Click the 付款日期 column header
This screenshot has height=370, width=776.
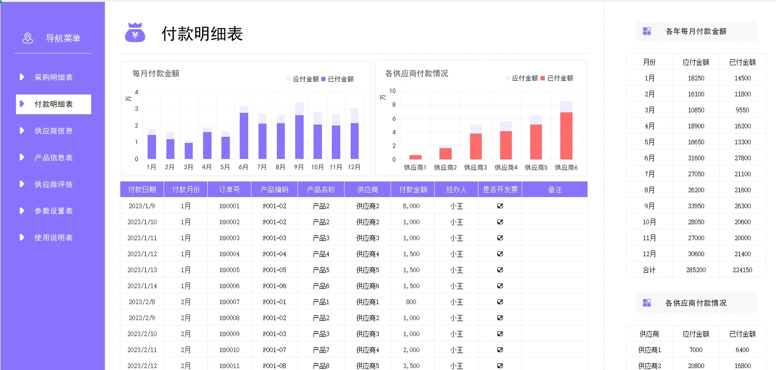click(x=142, y=189)
